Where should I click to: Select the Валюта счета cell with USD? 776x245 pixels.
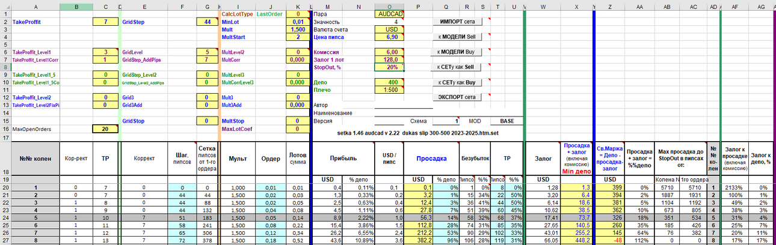pyautogui.click(x=389, y=29)
